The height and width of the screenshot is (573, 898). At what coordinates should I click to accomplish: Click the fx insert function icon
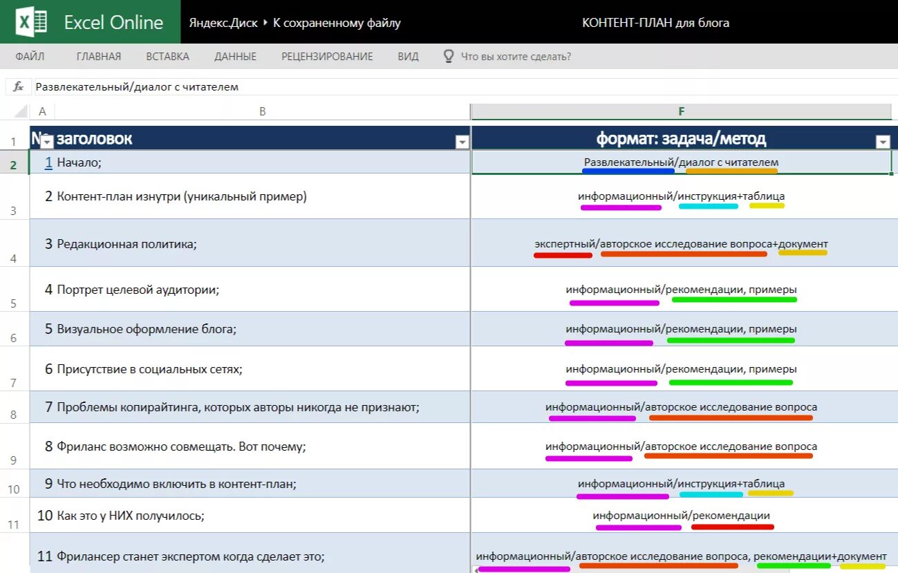point(19,87)
